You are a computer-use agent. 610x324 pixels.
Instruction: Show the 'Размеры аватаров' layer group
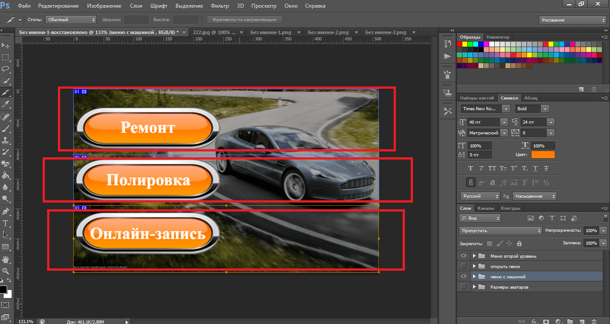tap(464, 287)
